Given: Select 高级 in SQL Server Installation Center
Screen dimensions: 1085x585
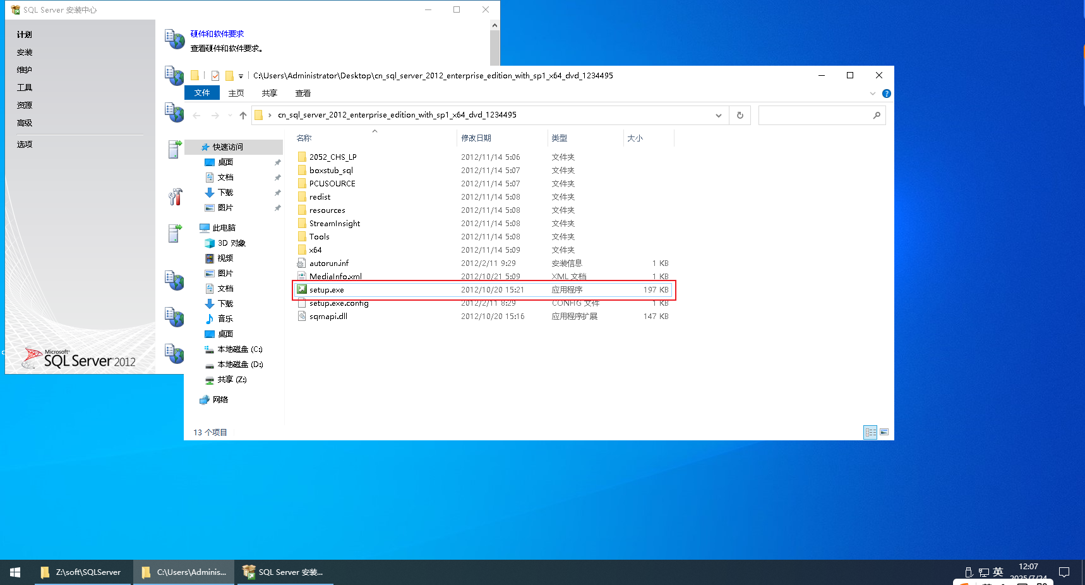Looking at the screenshot, I should click(25, 123).
